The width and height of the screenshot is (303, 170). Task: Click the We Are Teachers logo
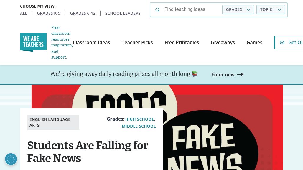point(33,42)
